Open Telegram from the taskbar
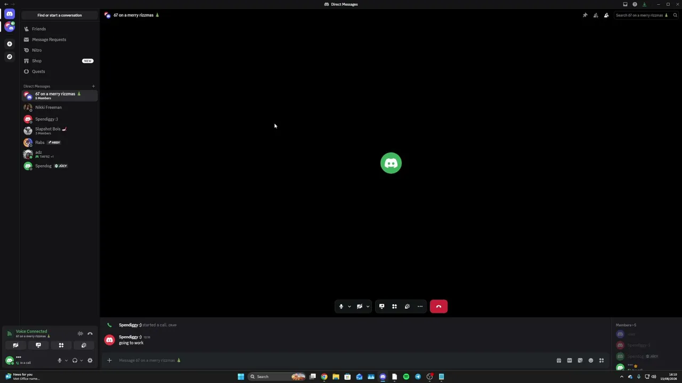682x383 pixels. click(418, 377)
